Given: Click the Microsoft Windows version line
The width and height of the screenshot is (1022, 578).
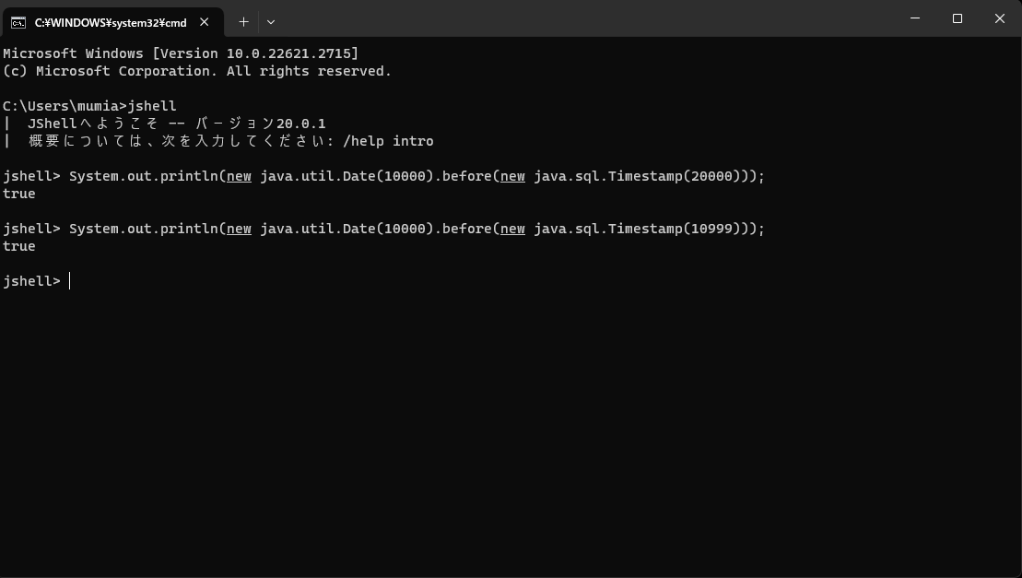Looking at the screenshot, I should coord(182,53).
